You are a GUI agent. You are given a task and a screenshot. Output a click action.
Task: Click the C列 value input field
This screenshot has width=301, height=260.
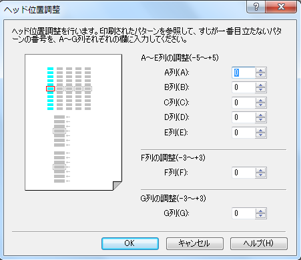point(244,103)
